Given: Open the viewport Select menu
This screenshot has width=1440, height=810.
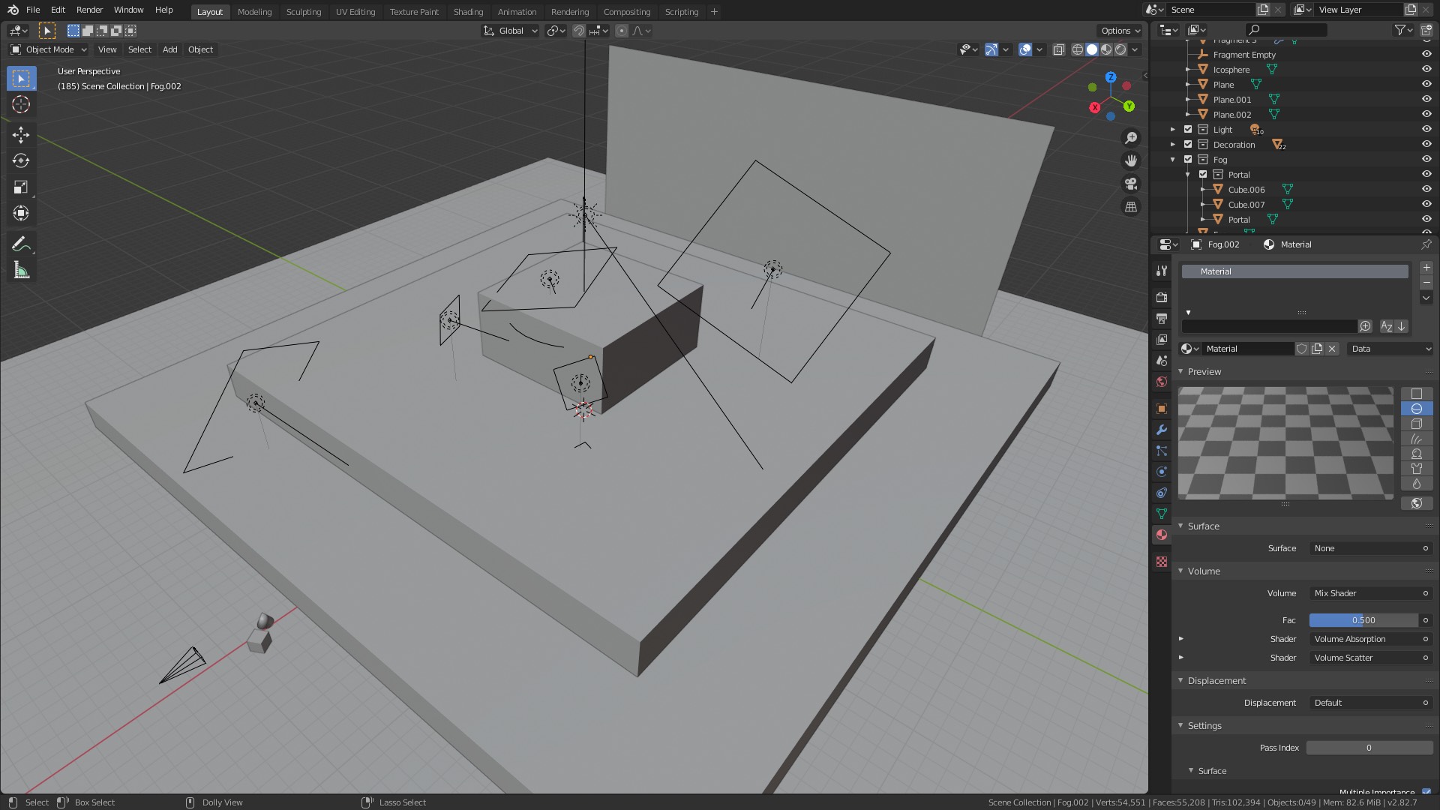Looking at the screenshot, I should [139, 49].
